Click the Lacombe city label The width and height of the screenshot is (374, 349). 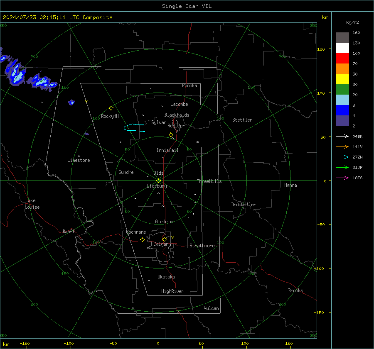tap(179, 104)
